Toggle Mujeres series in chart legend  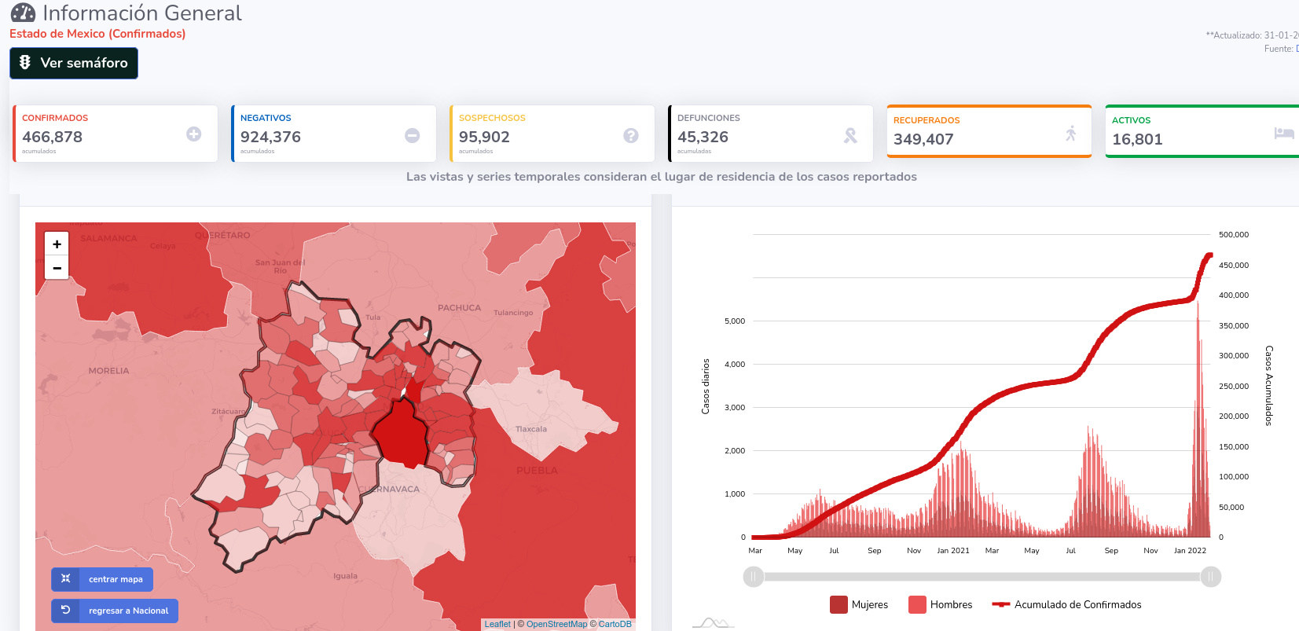[859, 604]
